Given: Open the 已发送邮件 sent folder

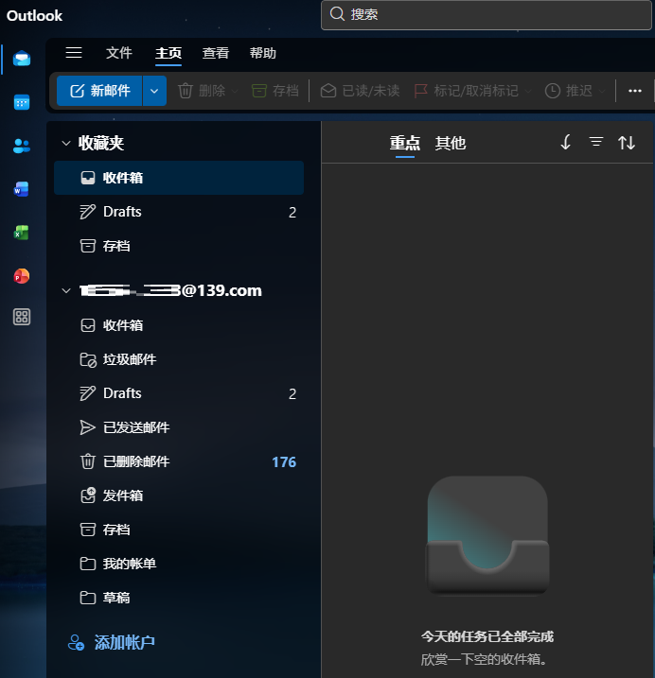Looking at the screenshot, I should tap(179, 427).
